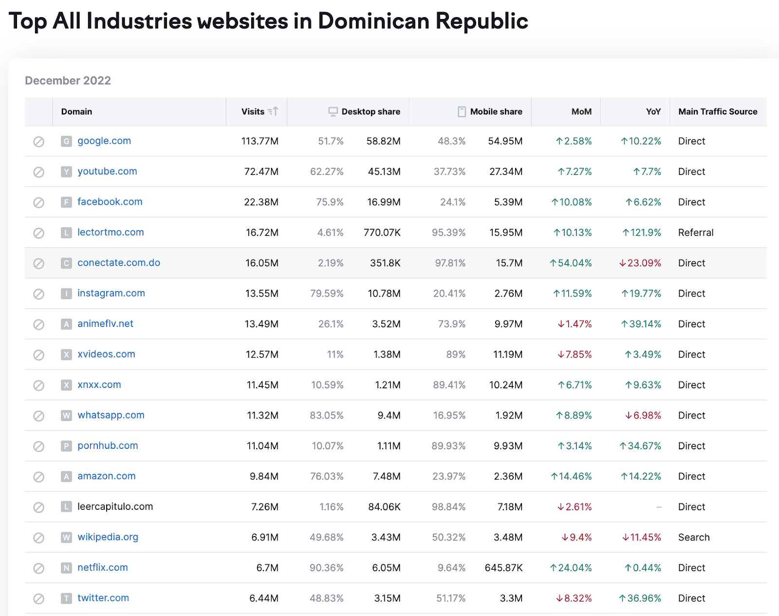Sort table by Visits column
Screen dimensions: 779x616
coord(257,112)
